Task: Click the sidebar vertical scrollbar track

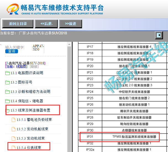Action: pyautogui.click(x=69, y=99)
